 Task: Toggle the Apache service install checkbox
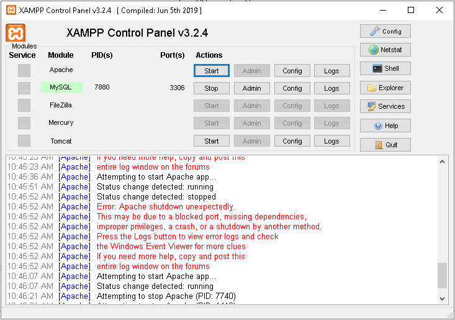pos(24,71)
